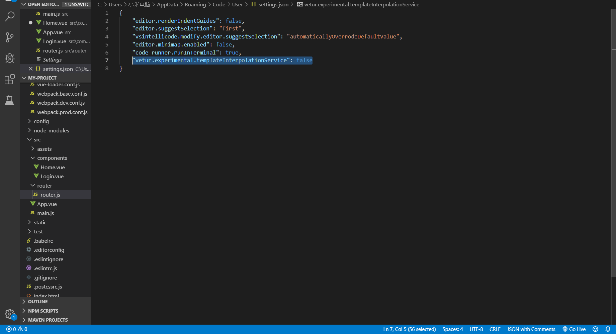Viewport: 616px width, 334px height.
Task: Change indentation via Spaces: 4 indicator
Action: (452, 329)
